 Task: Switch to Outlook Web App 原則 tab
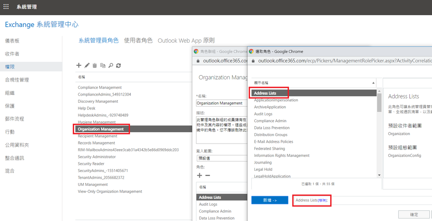(x=186, y=40)
